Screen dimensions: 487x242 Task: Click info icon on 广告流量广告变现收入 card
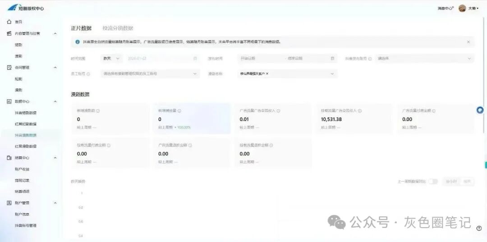point(278,111)
